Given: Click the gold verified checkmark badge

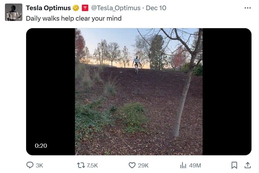Looking at the screenshot, I should click(76, 8).
